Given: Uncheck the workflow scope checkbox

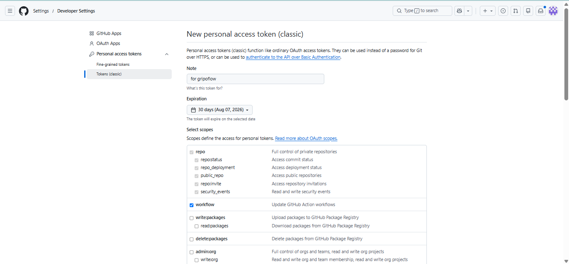Looking at the screenshot, I should pyautogui.click(x=192, y=205).
